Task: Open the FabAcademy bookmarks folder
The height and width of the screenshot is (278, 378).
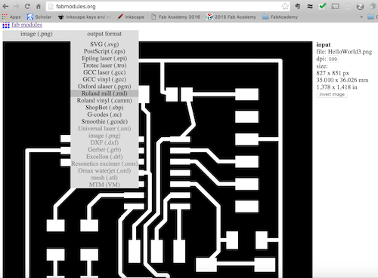Action: pos(280,17)
